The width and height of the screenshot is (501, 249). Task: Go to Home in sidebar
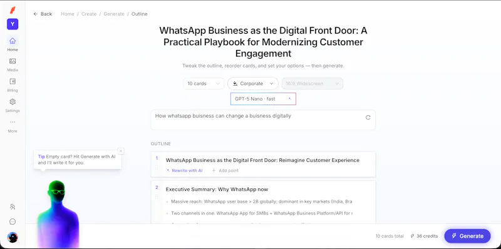[x=13, y=44]
